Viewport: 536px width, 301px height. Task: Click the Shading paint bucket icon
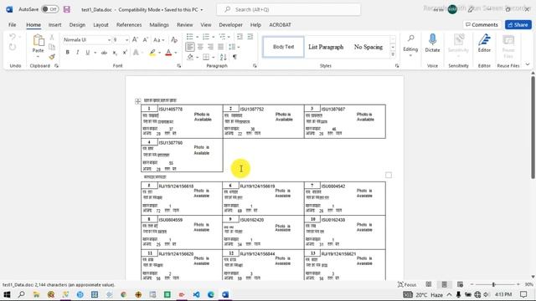(x=190, y=57)
